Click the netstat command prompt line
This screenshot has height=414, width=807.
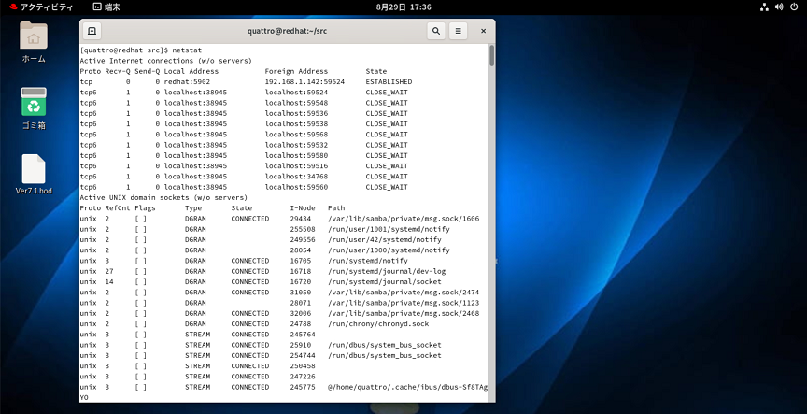coord(140,50)
